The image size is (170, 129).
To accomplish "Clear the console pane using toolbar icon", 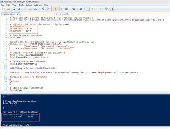I will (36, 9).
